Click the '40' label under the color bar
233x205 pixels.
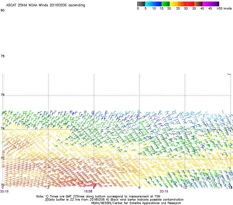[202, 9]
